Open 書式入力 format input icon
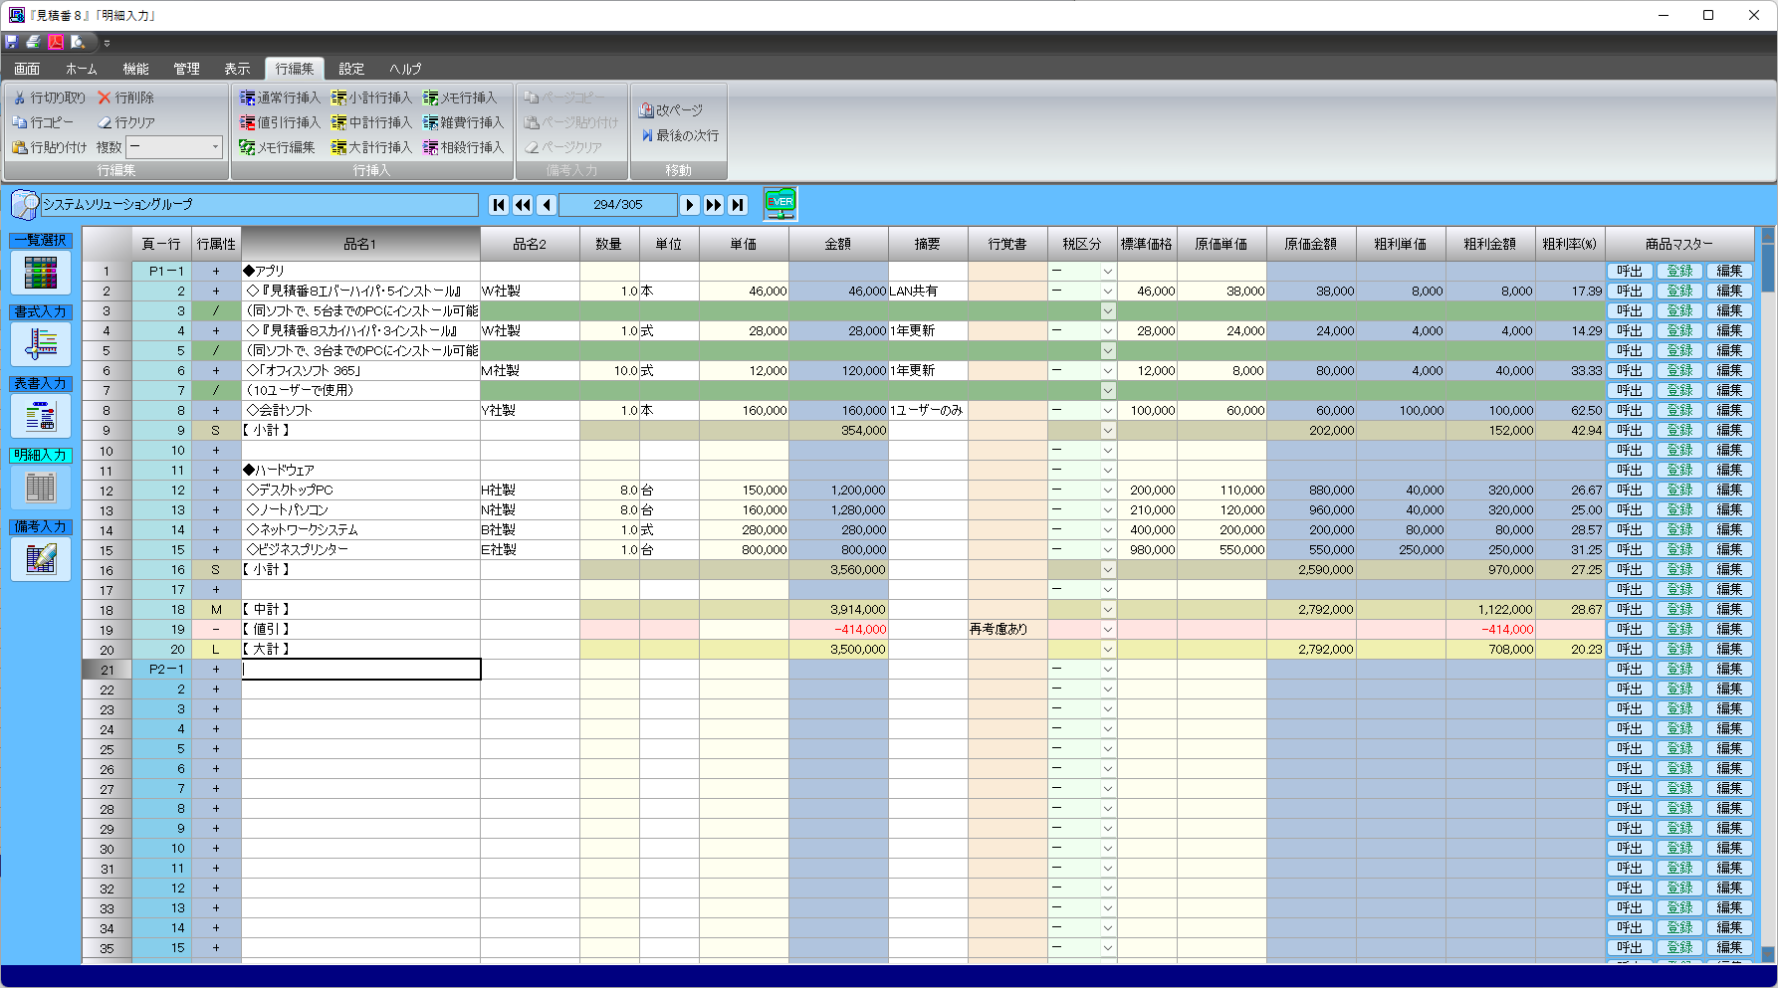1778x988 pixels. tap(41, 343)
